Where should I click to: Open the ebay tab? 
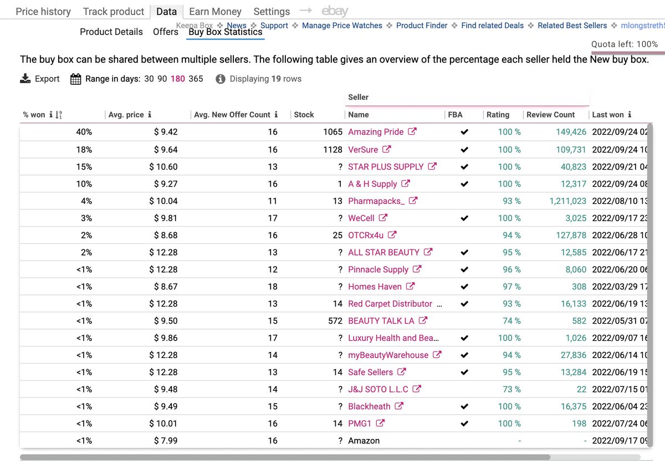[335, 11]
